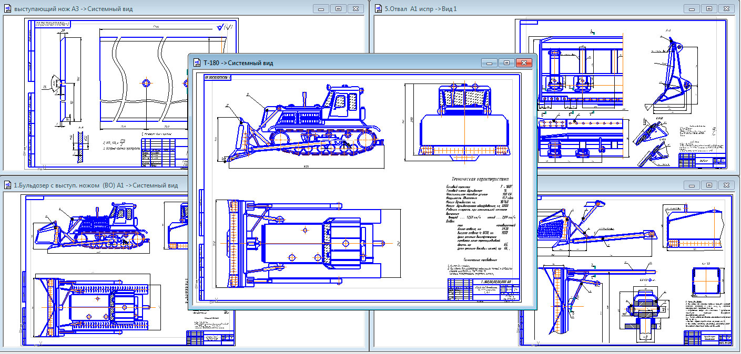Close the выступающий нож А3 window
This screenshot has height=354, width=741.
[356, 9]
